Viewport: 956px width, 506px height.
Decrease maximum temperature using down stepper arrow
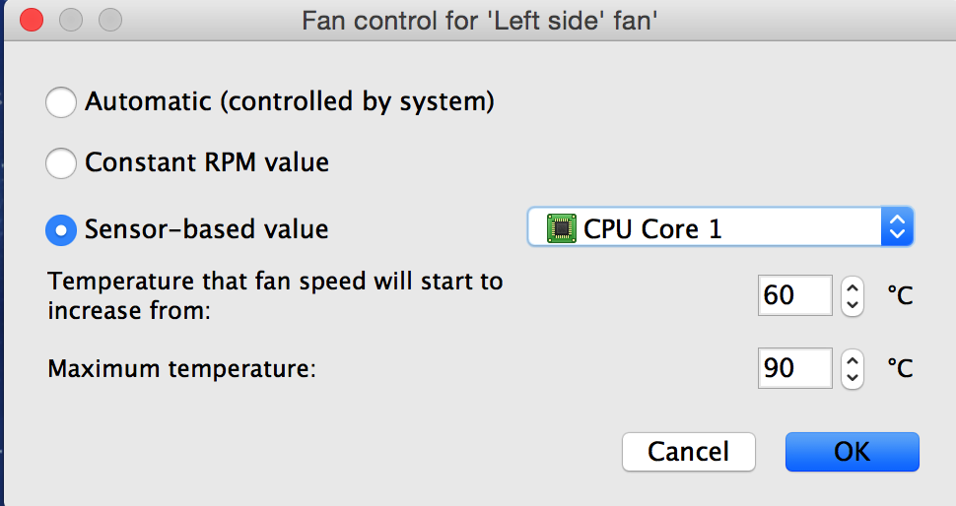click(x=853, y=378)
